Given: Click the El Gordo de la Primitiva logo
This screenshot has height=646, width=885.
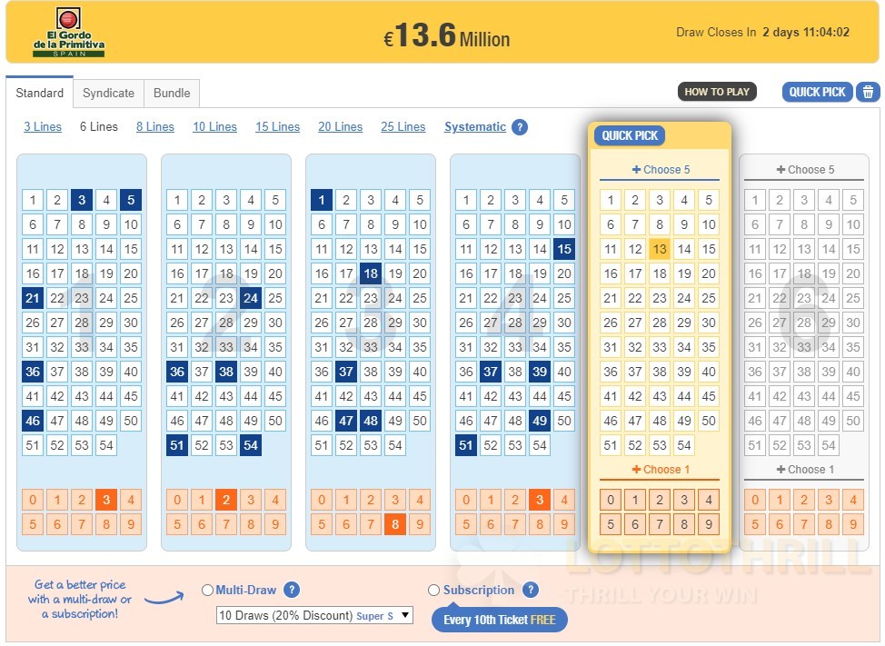Looking at the screenshot, I should pyautogui.click(x=68, y=32).
